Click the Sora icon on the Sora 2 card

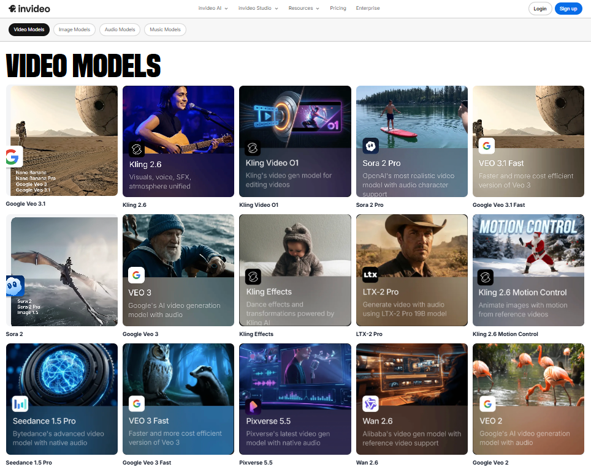point(15,286)
